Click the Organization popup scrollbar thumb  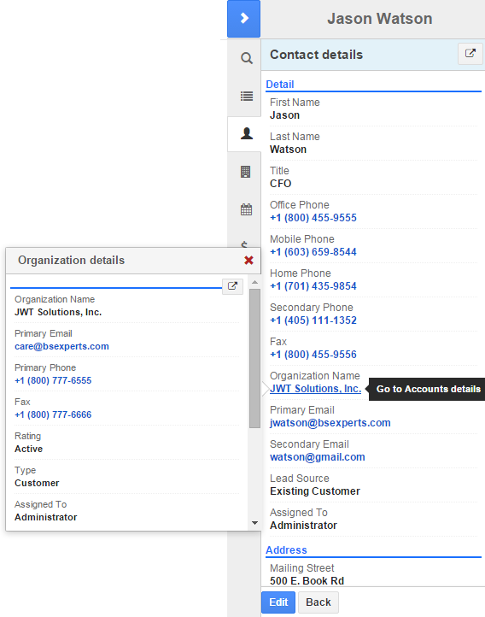[254, 358]
